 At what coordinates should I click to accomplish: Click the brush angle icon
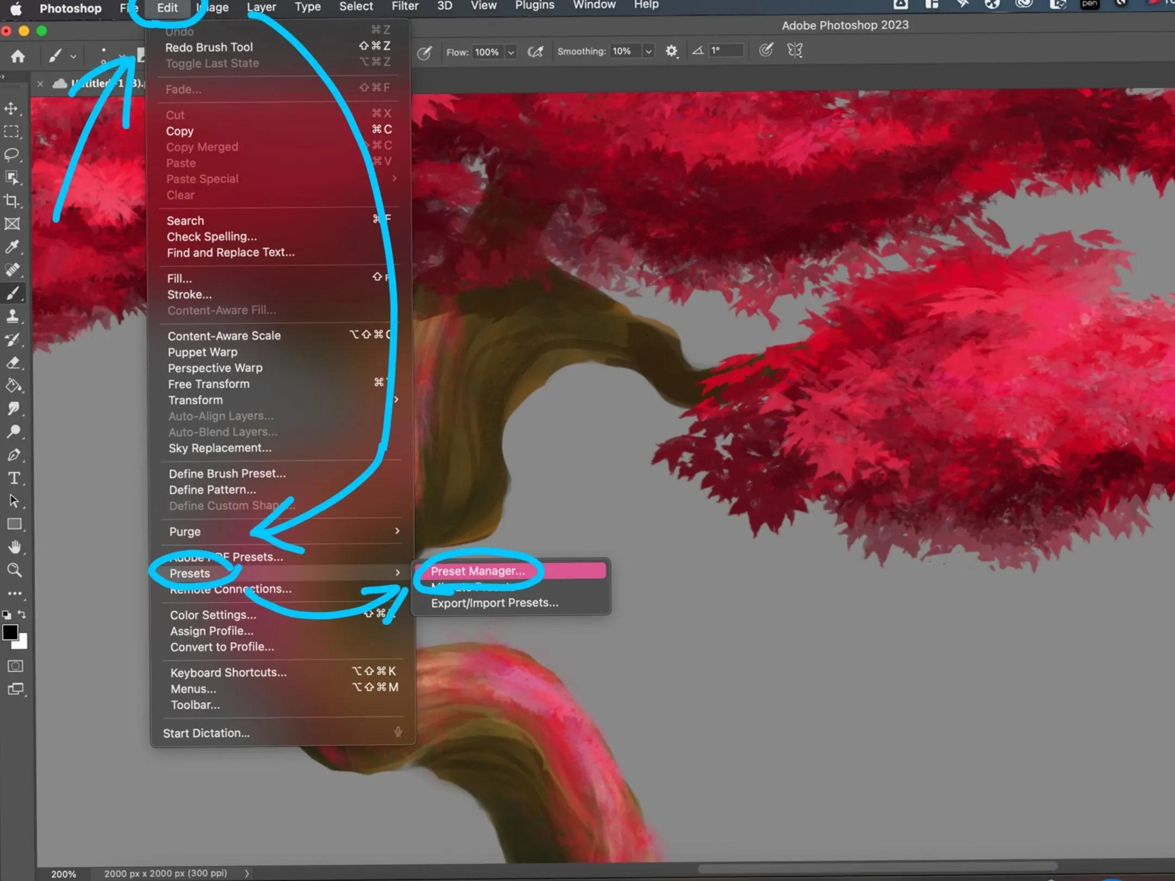point(698,51)
